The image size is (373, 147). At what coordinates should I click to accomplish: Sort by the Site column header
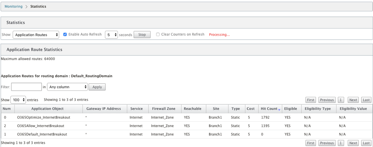tap(217, 109)
